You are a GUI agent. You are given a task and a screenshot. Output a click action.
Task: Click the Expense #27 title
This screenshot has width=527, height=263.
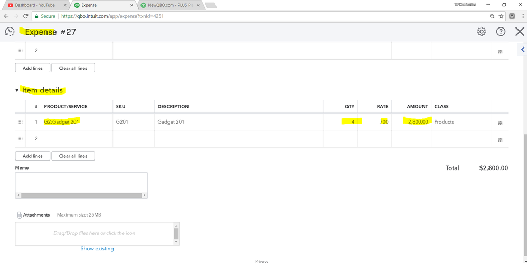click(50, 32)
